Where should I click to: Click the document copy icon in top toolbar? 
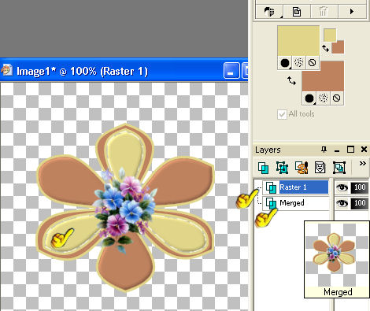pos(297,12)
